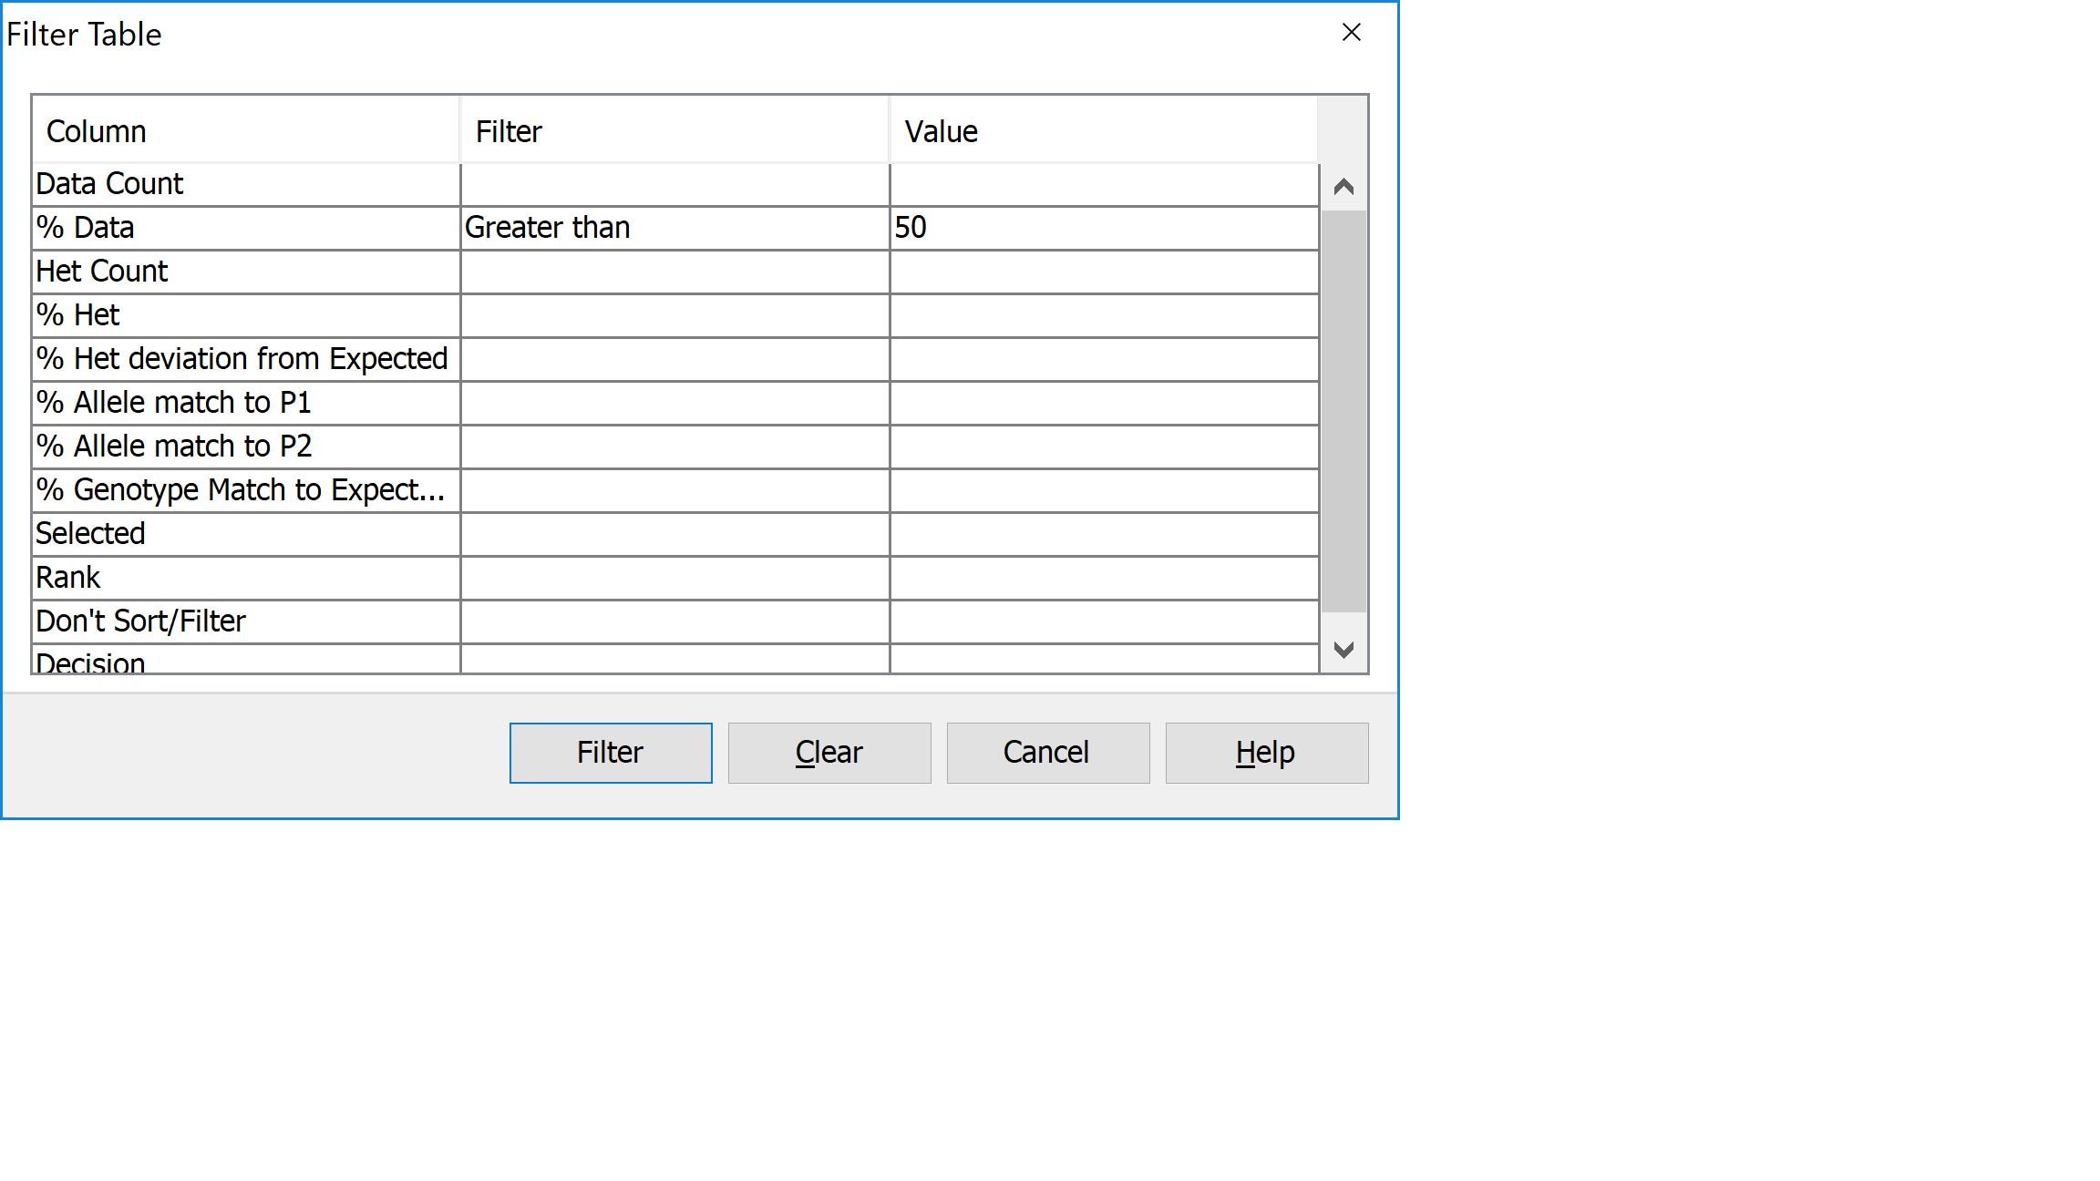The image size is (2100, 1181).
Task: Click scrollbar up arrow
Action: (x=1343, y=187)
